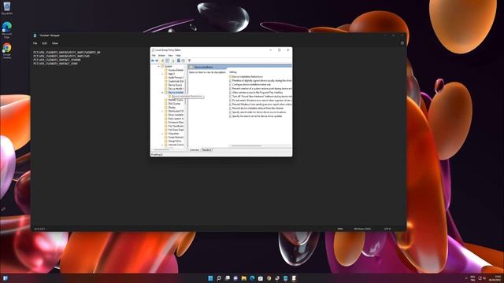Viewport: 504px width, 283px height.
Task: Click the Forward arrow in Group Policy Editor toolbar
Action: click(157, 61)
